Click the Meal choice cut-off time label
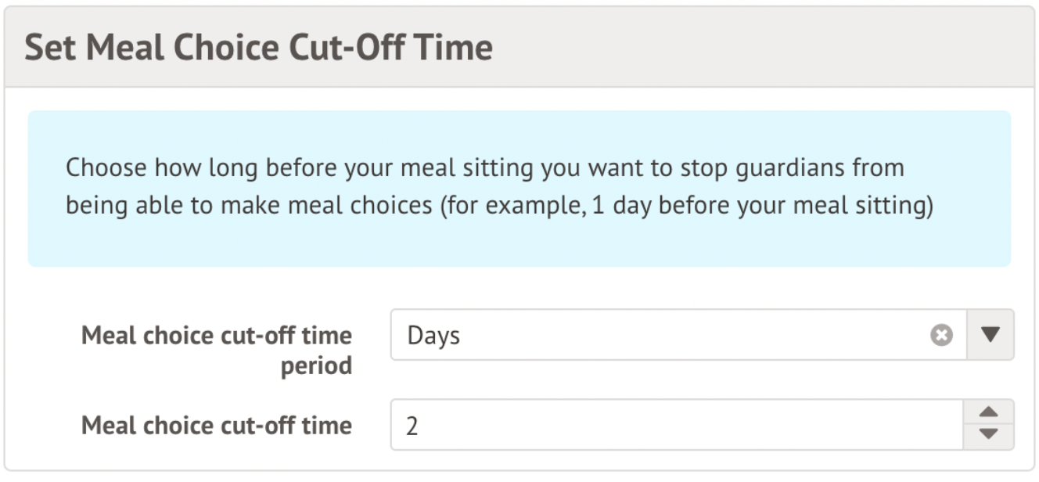The image size is (1039, 482). pos(217,425)
